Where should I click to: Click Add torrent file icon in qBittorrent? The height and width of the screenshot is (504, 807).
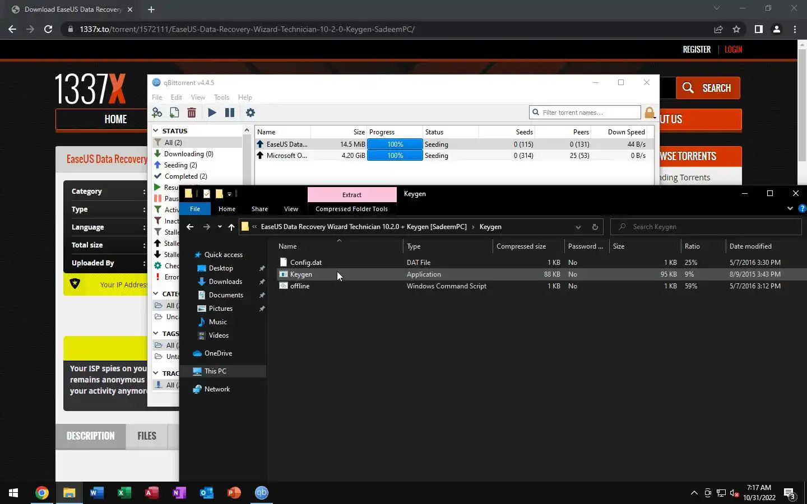[x=174, y=113]
